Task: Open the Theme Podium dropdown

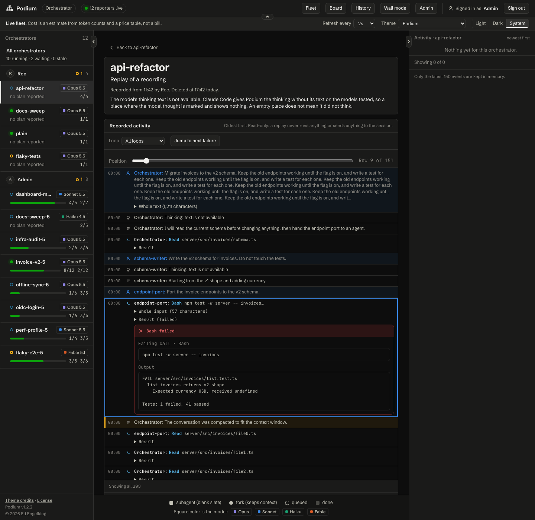Action: coord(432,23)
